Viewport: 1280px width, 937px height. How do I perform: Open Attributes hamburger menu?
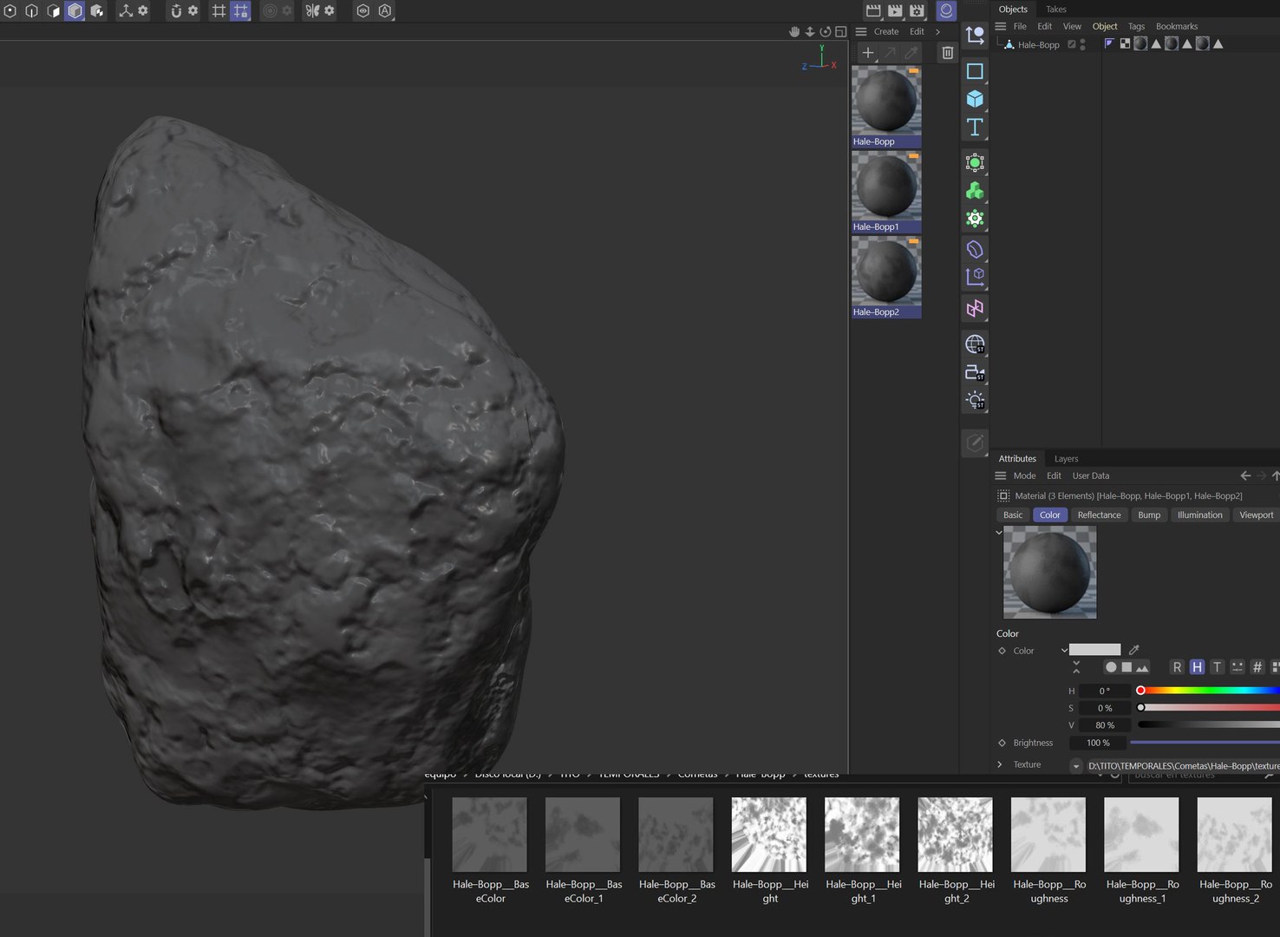click(1000, 475)
